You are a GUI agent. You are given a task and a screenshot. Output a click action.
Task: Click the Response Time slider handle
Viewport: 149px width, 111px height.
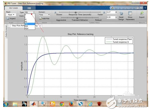76,12
